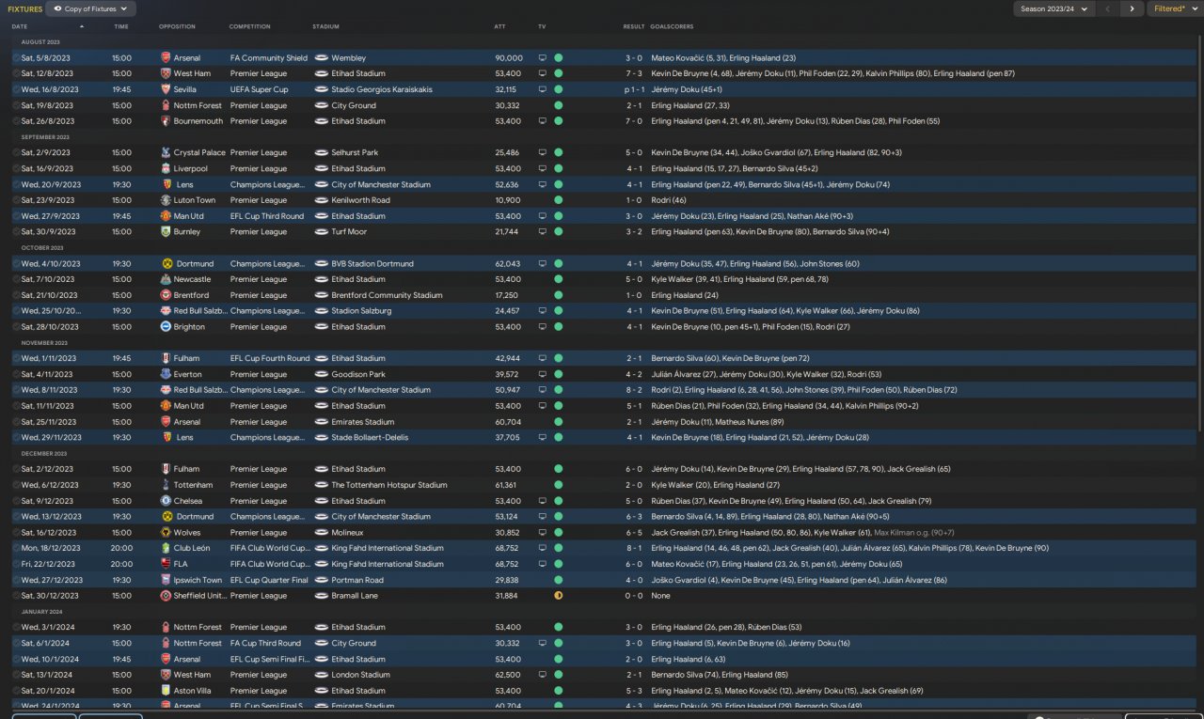This screenshot has width=1204, height=719.
Task: Click the Newcastle club badge
Action: click(x=166, y=279)
